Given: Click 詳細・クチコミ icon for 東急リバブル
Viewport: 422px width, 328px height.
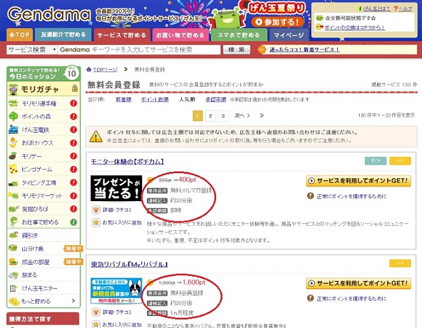Looking at the screenshot, I should [x=96, y=312].
